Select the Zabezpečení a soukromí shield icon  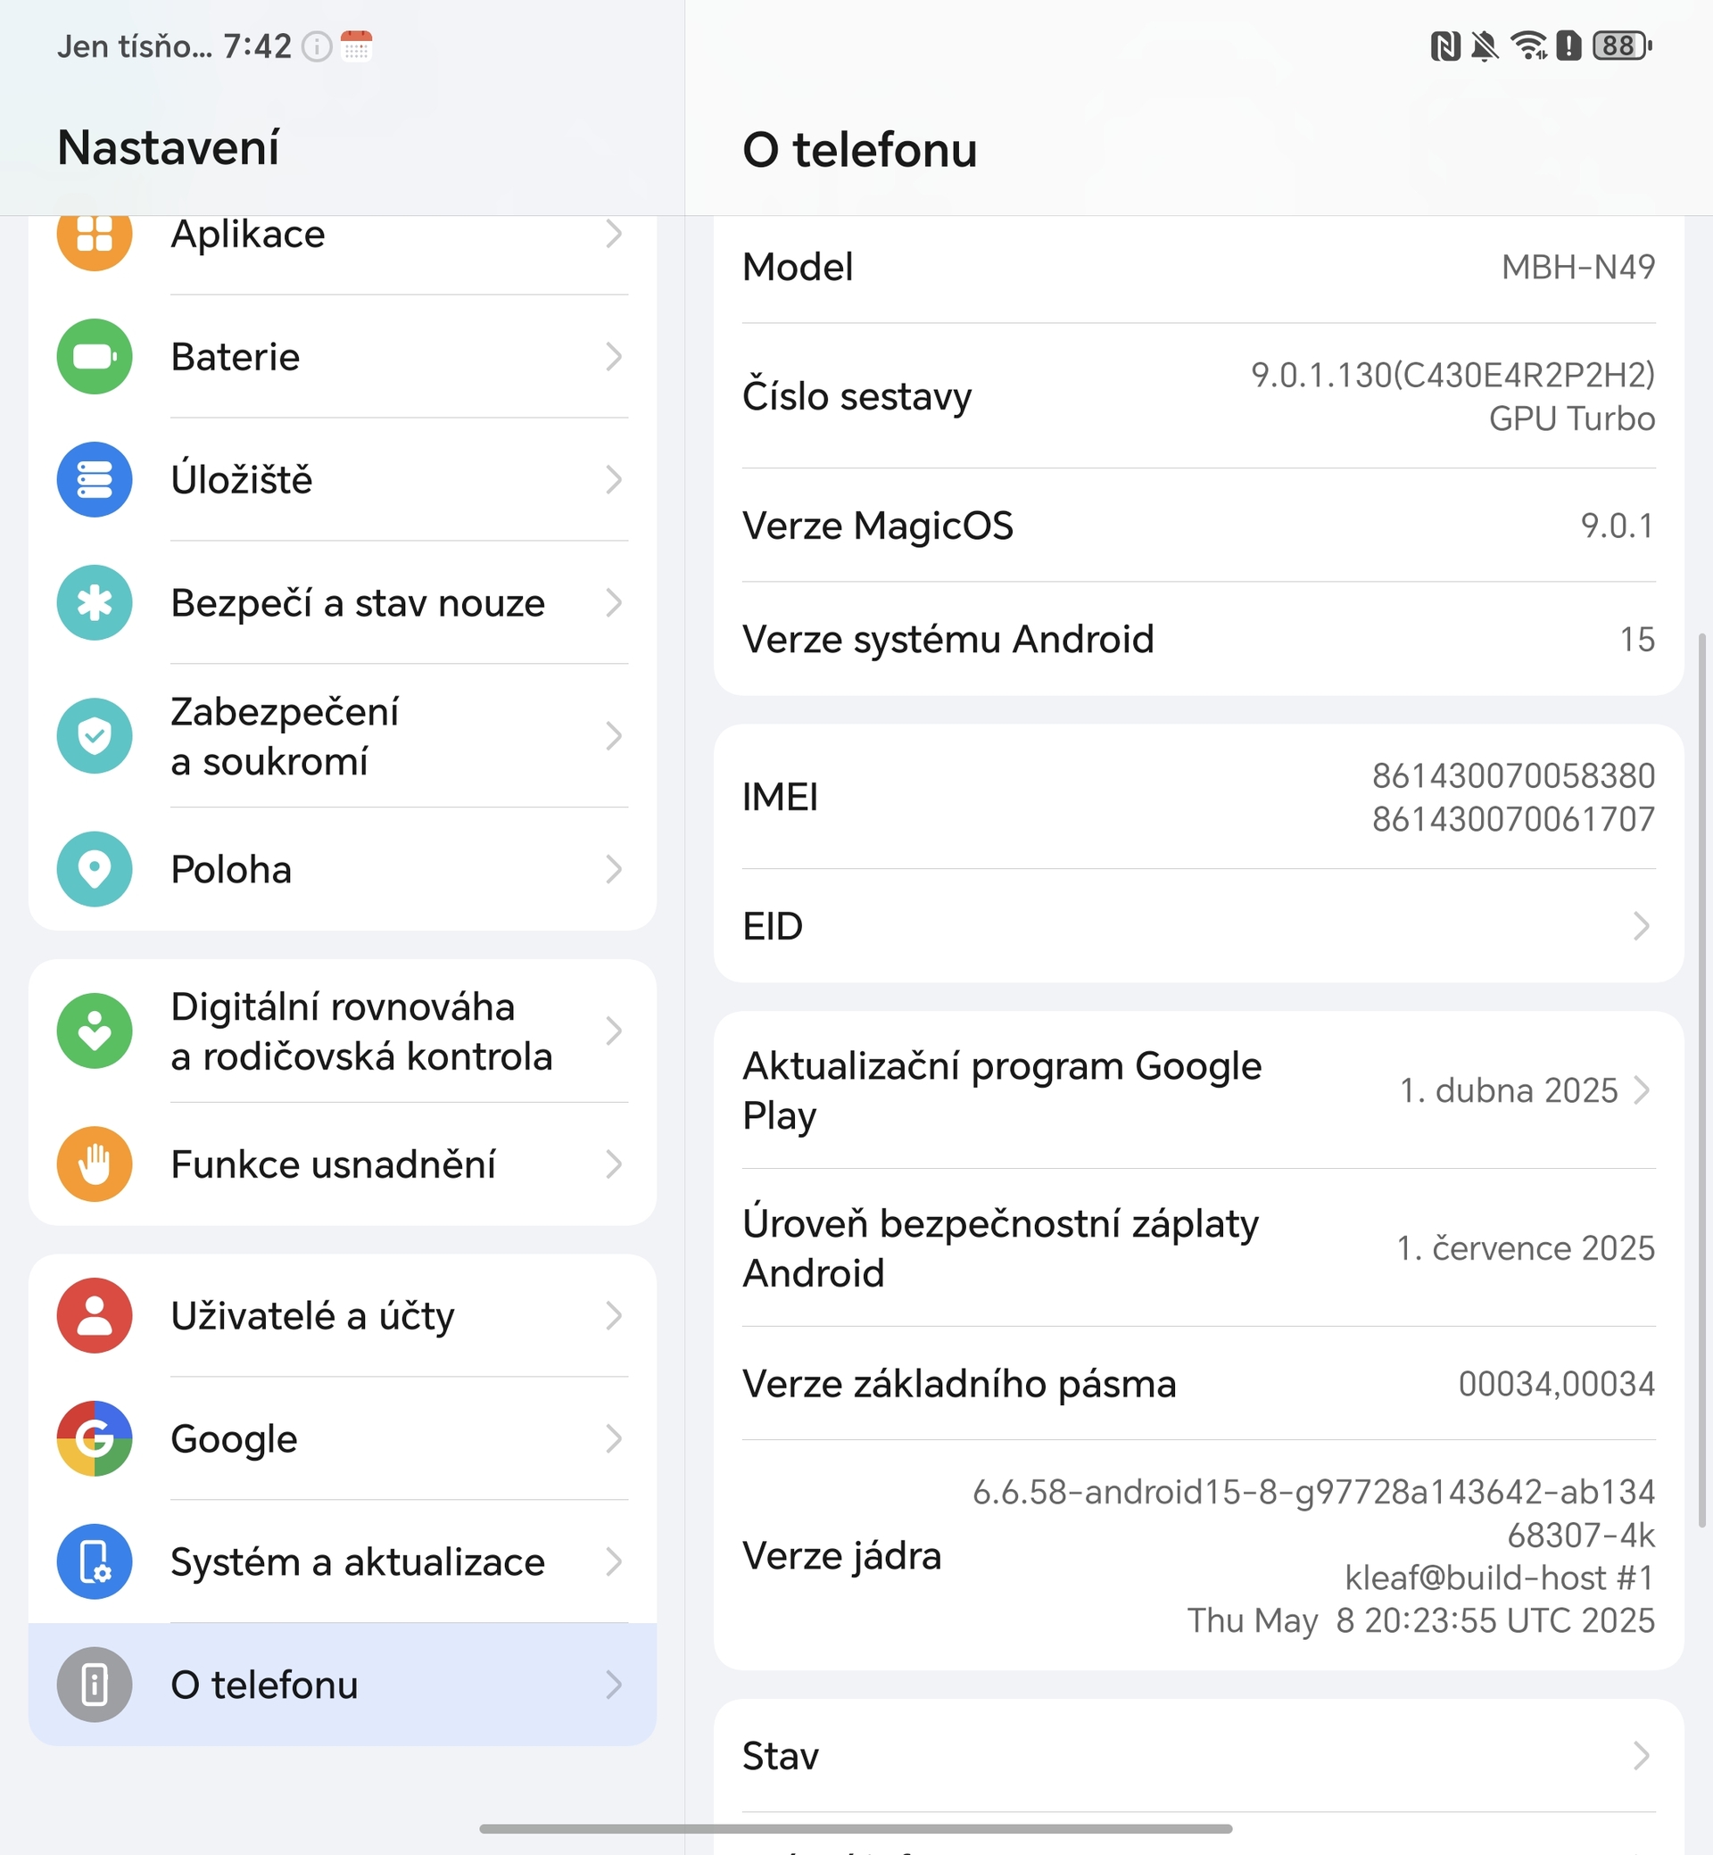click(x=94, y=736)
